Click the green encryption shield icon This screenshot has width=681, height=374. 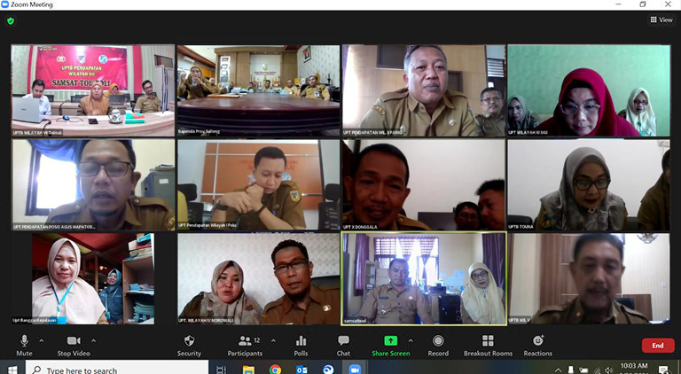click(11, 20)
